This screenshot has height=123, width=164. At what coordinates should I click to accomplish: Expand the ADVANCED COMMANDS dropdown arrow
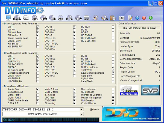pyautogui.click(x=81, y=114)
